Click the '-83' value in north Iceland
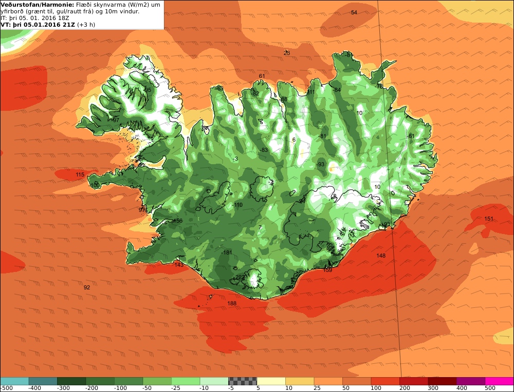This screenshot has height=392, width=514. coord(264,150)
